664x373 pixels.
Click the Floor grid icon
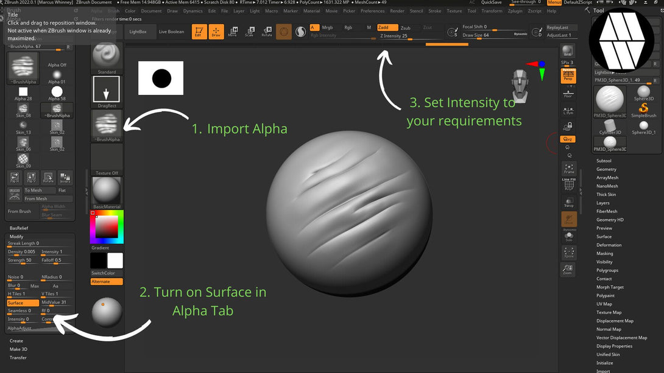click(x=568, y=94)
